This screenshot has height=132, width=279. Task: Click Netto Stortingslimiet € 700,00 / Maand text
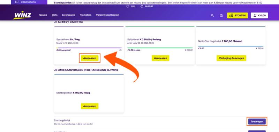click(x=220, y=41)
